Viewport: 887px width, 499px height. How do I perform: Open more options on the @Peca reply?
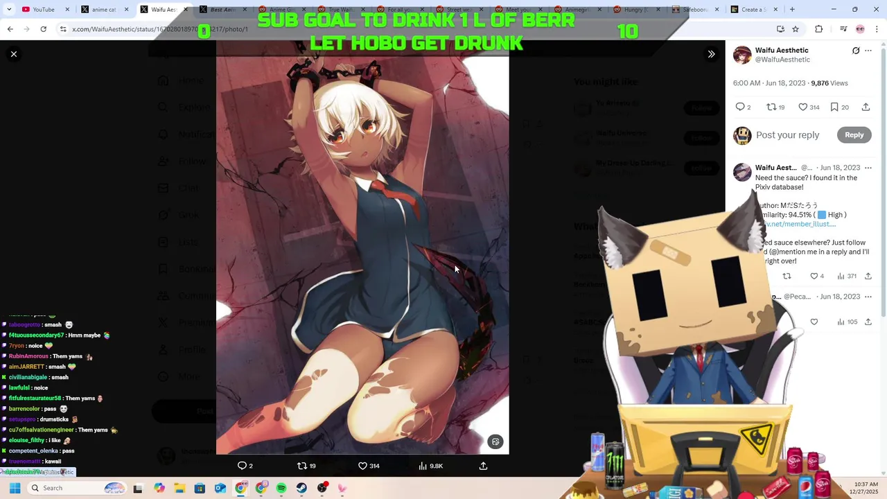click(x=868, y=297)
